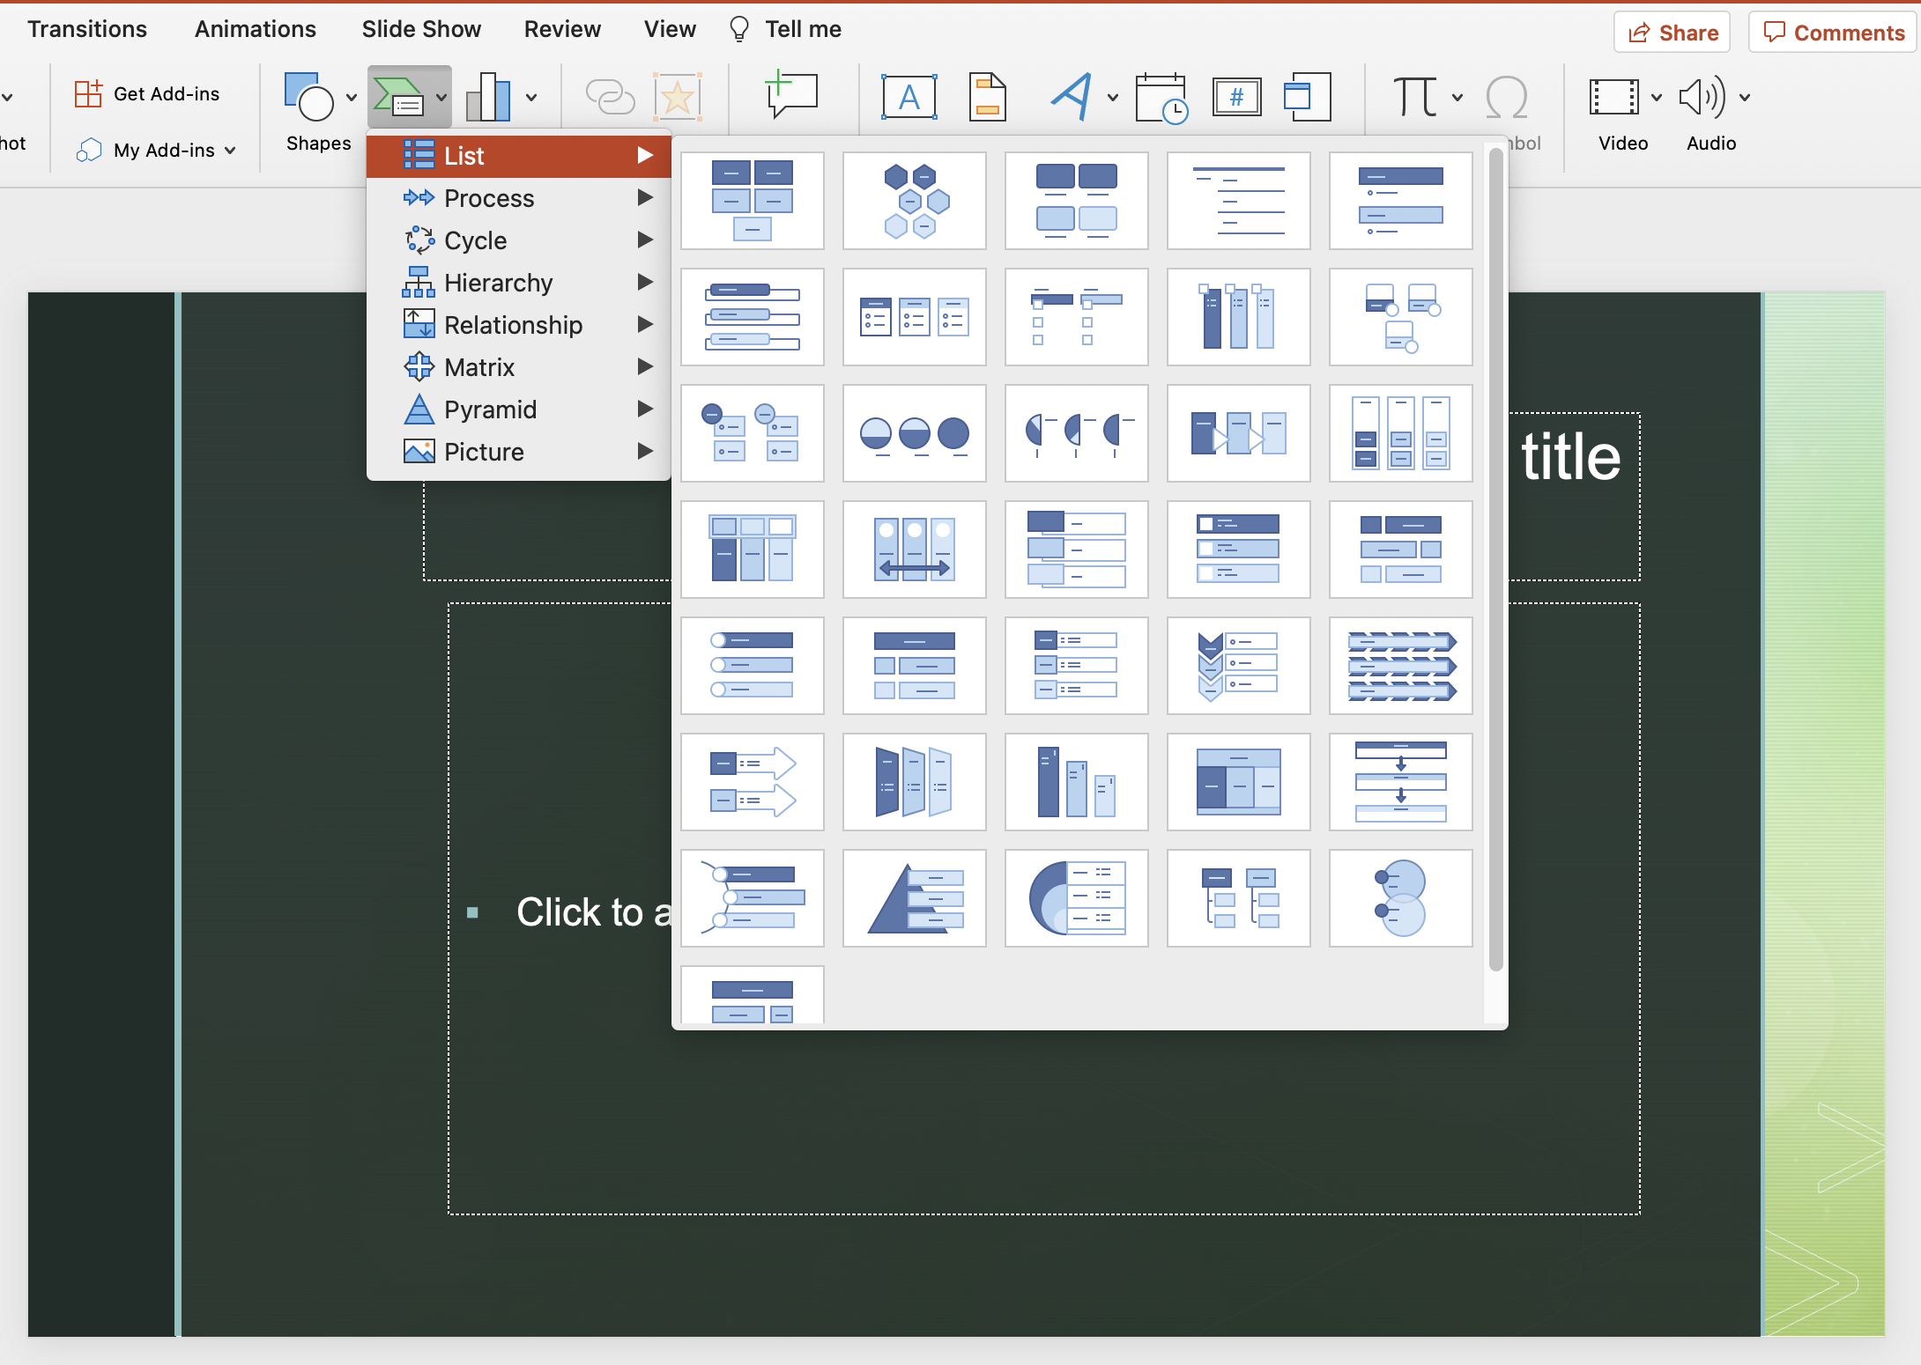
Task: Open the Transitions ribbon tab
Action: point(87,29)
